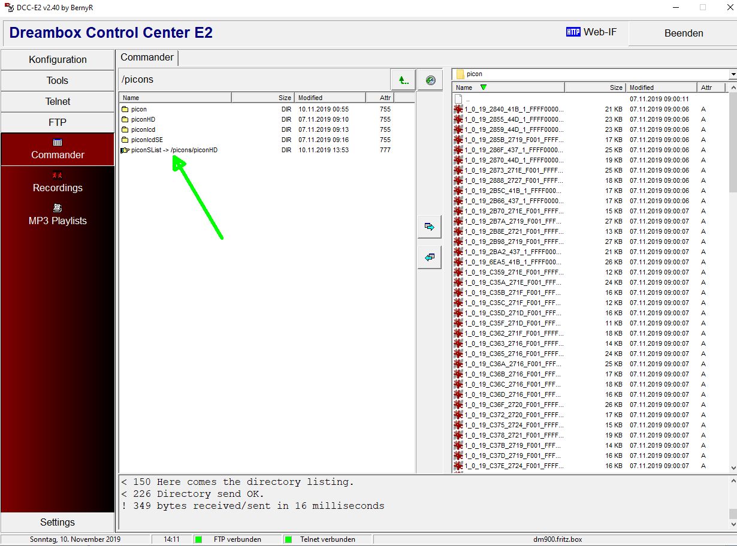The width and height of the screenshot is (737, 546).
Task: Select file 1_0_19_2B5C_41B_1_FFFF000...
Action: 514,191
